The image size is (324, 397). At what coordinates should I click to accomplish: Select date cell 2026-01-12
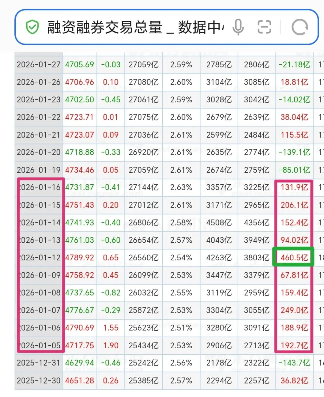(39, 258)
